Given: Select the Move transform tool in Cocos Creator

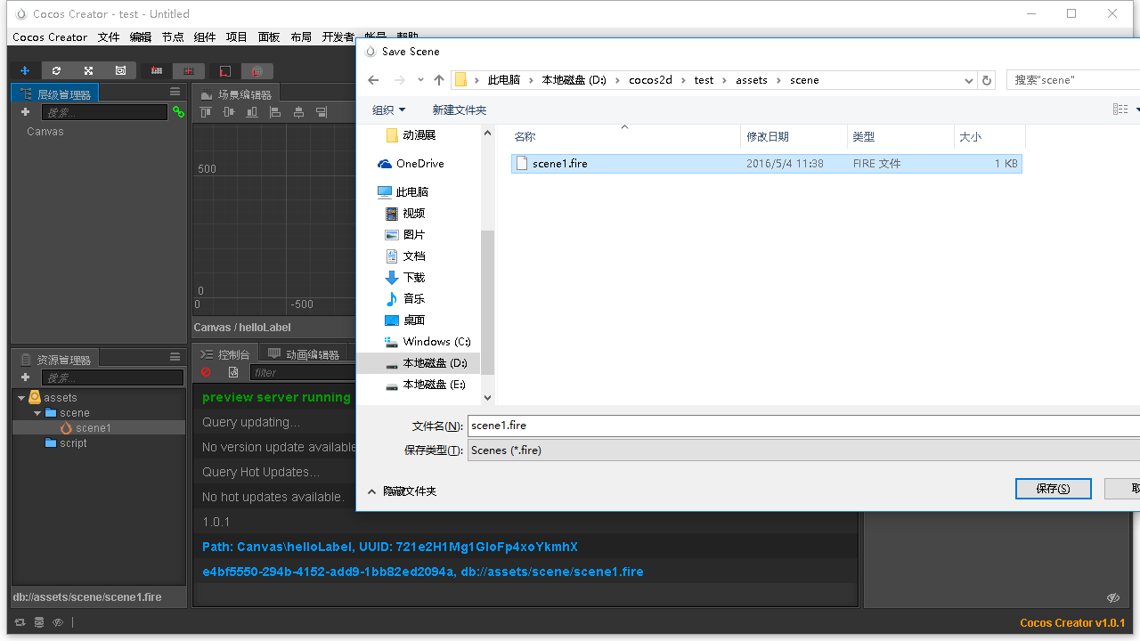Looking at the screenshot, I should pyautogui.click(x=25, y=70).
